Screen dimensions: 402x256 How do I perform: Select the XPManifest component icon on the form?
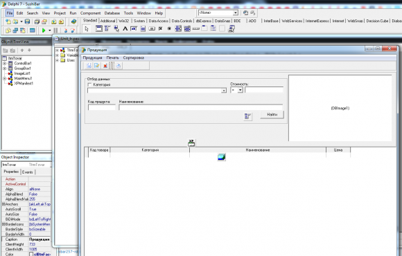[x=191, y=143]
